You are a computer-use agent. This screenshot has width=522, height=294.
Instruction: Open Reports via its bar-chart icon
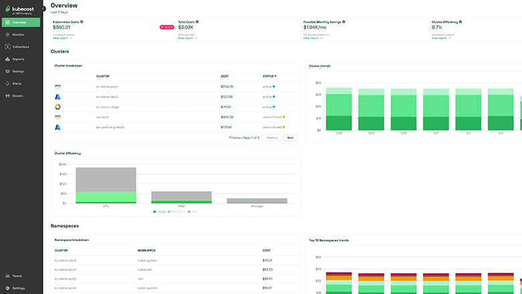7,59
